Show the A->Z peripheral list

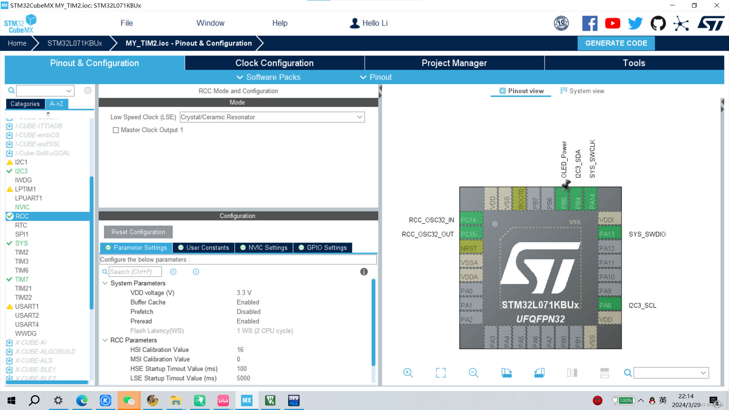click(57, 104)
